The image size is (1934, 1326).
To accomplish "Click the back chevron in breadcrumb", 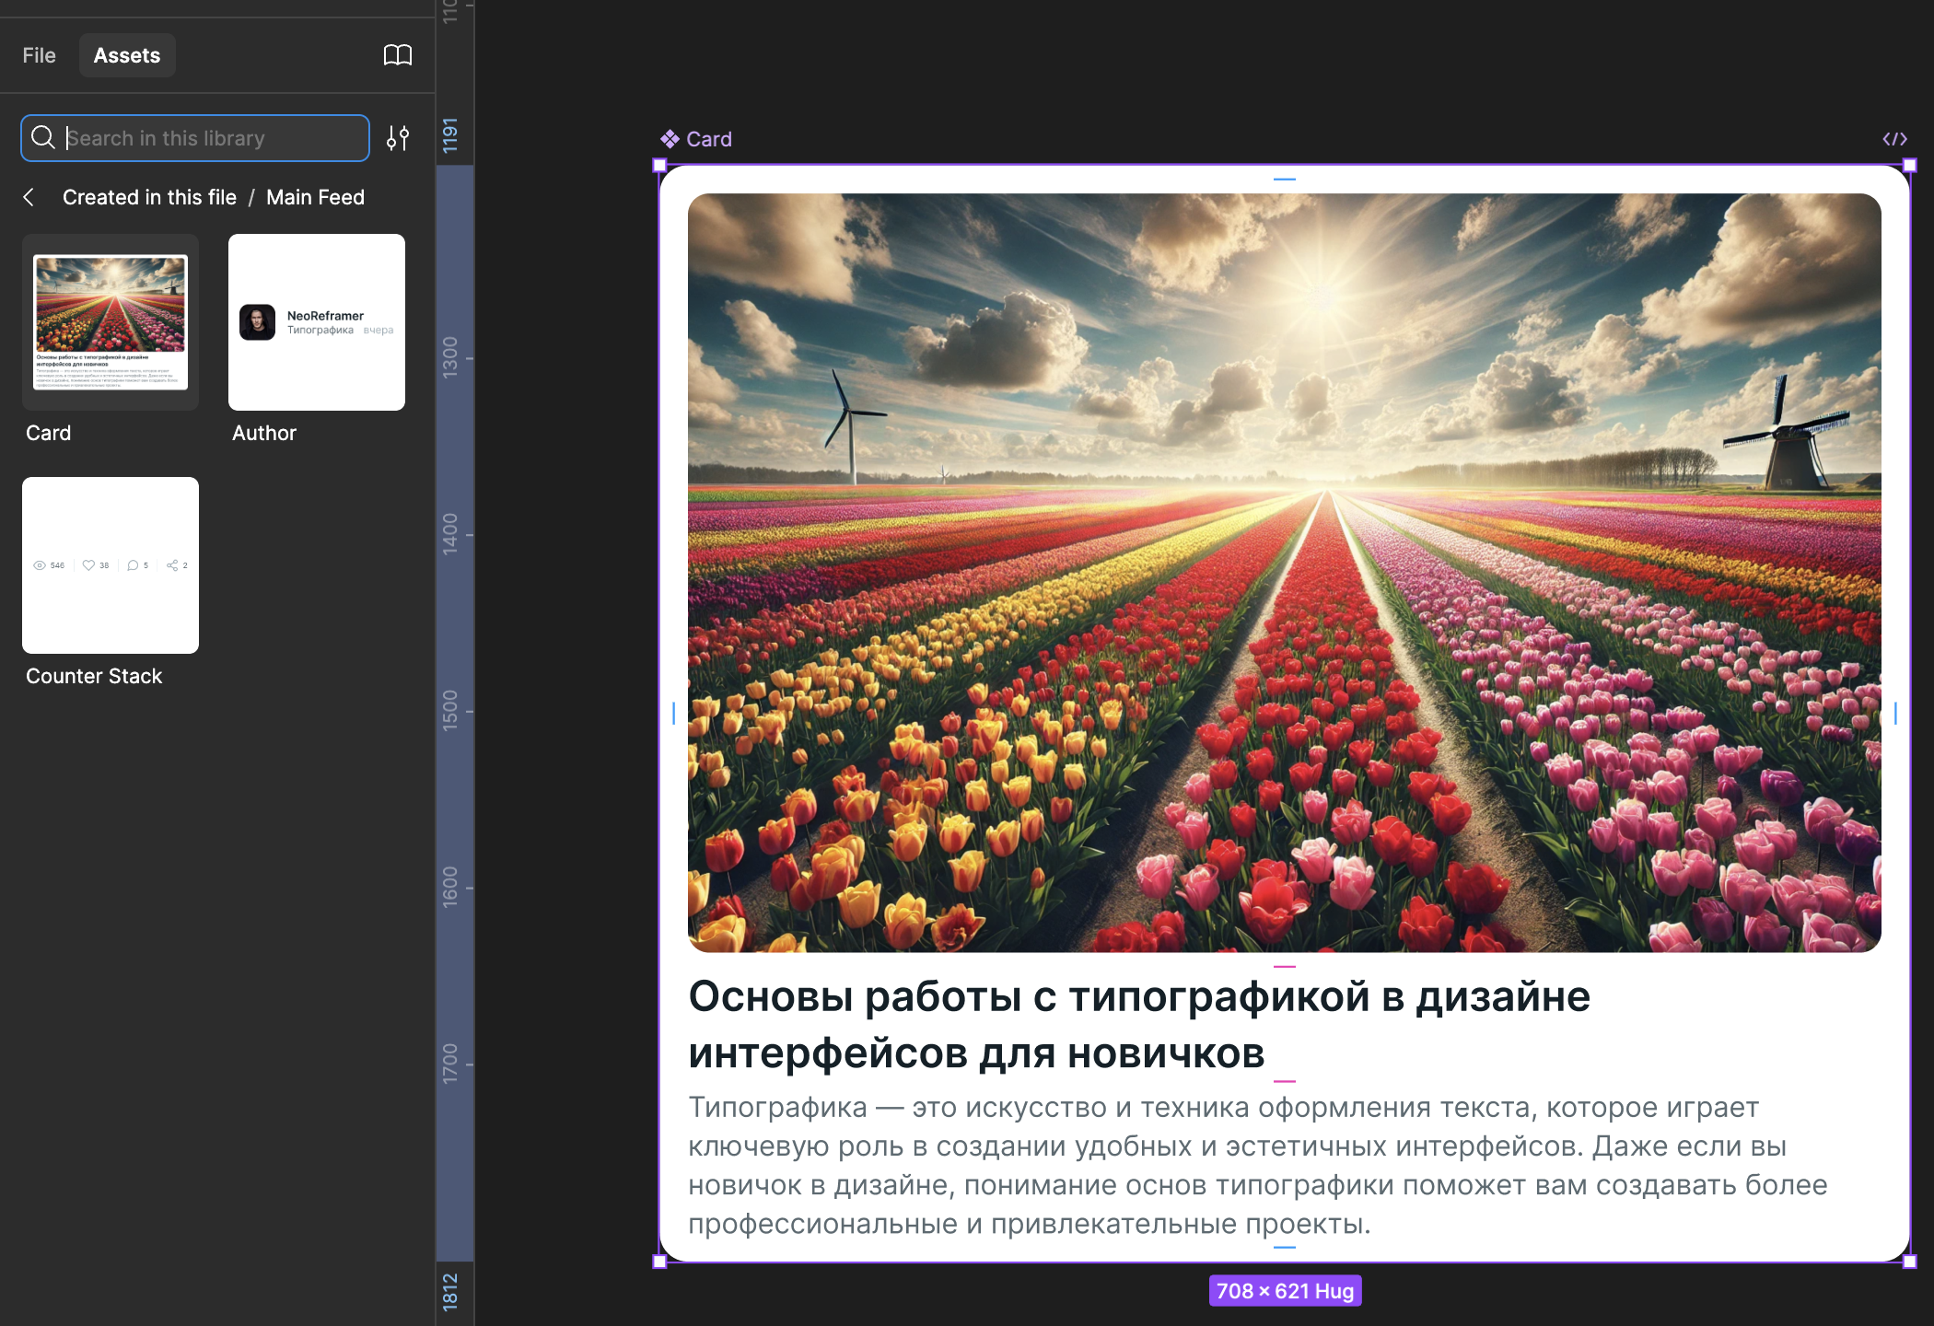I will [x=29, y=197].
